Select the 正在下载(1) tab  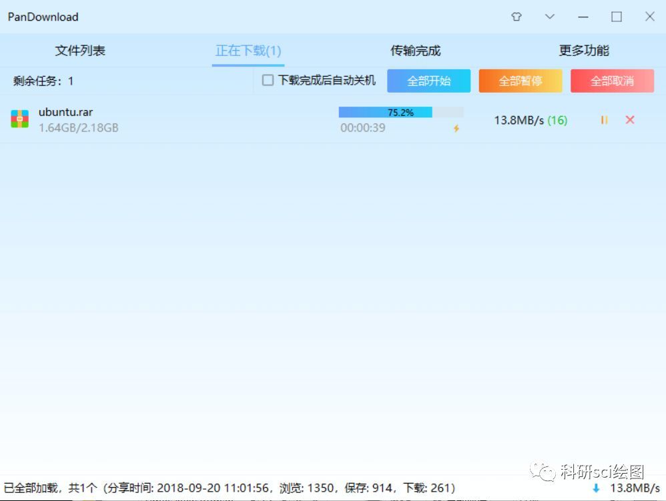pyautogui.click(x=248, y=51)
